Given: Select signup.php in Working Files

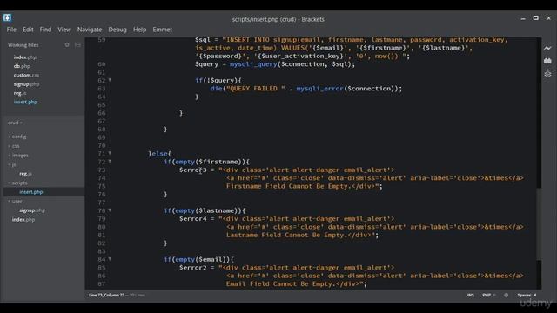Looking at the screenshot, I should (26, 84).
